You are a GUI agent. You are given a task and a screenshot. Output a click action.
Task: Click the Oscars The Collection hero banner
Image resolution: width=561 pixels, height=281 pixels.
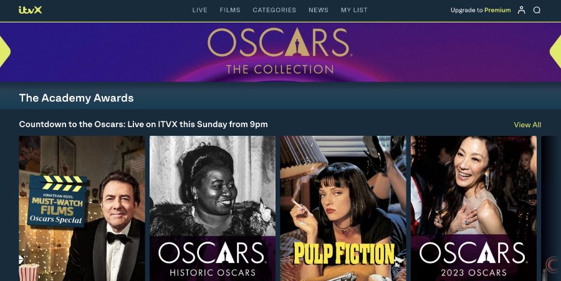280,52
